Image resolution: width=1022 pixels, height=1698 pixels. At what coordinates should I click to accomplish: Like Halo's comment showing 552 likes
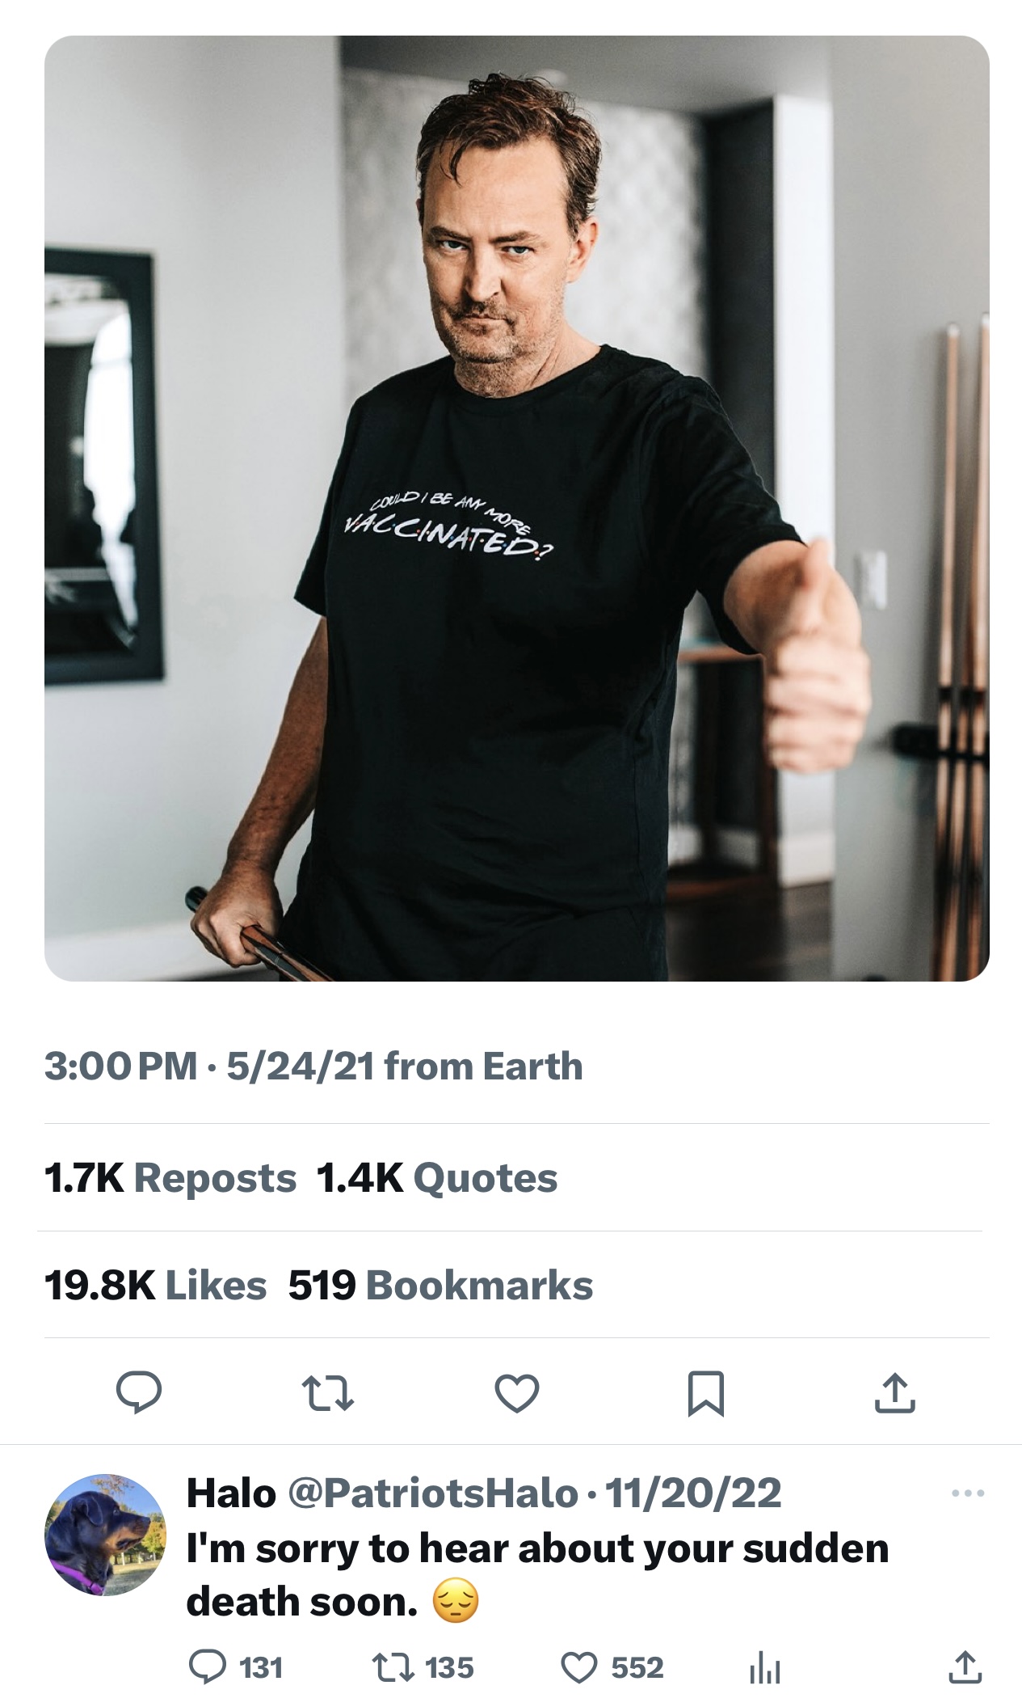(578, 1667)
